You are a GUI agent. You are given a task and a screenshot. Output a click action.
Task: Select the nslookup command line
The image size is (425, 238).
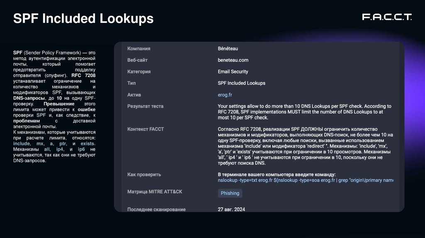(x=305, y=180)
